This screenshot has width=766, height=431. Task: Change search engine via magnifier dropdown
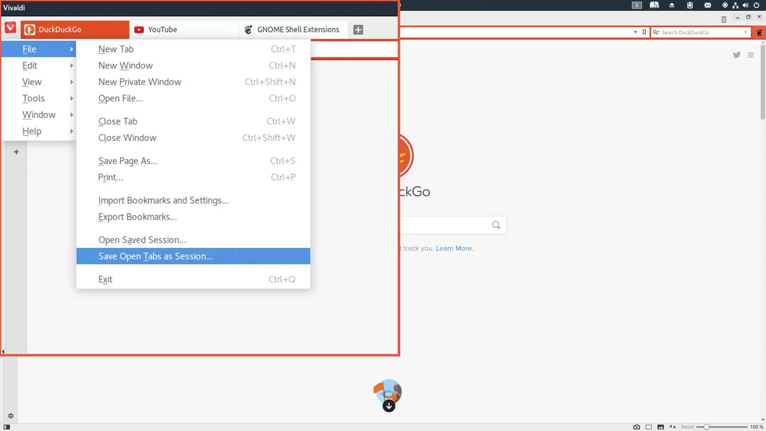[656, 32]
